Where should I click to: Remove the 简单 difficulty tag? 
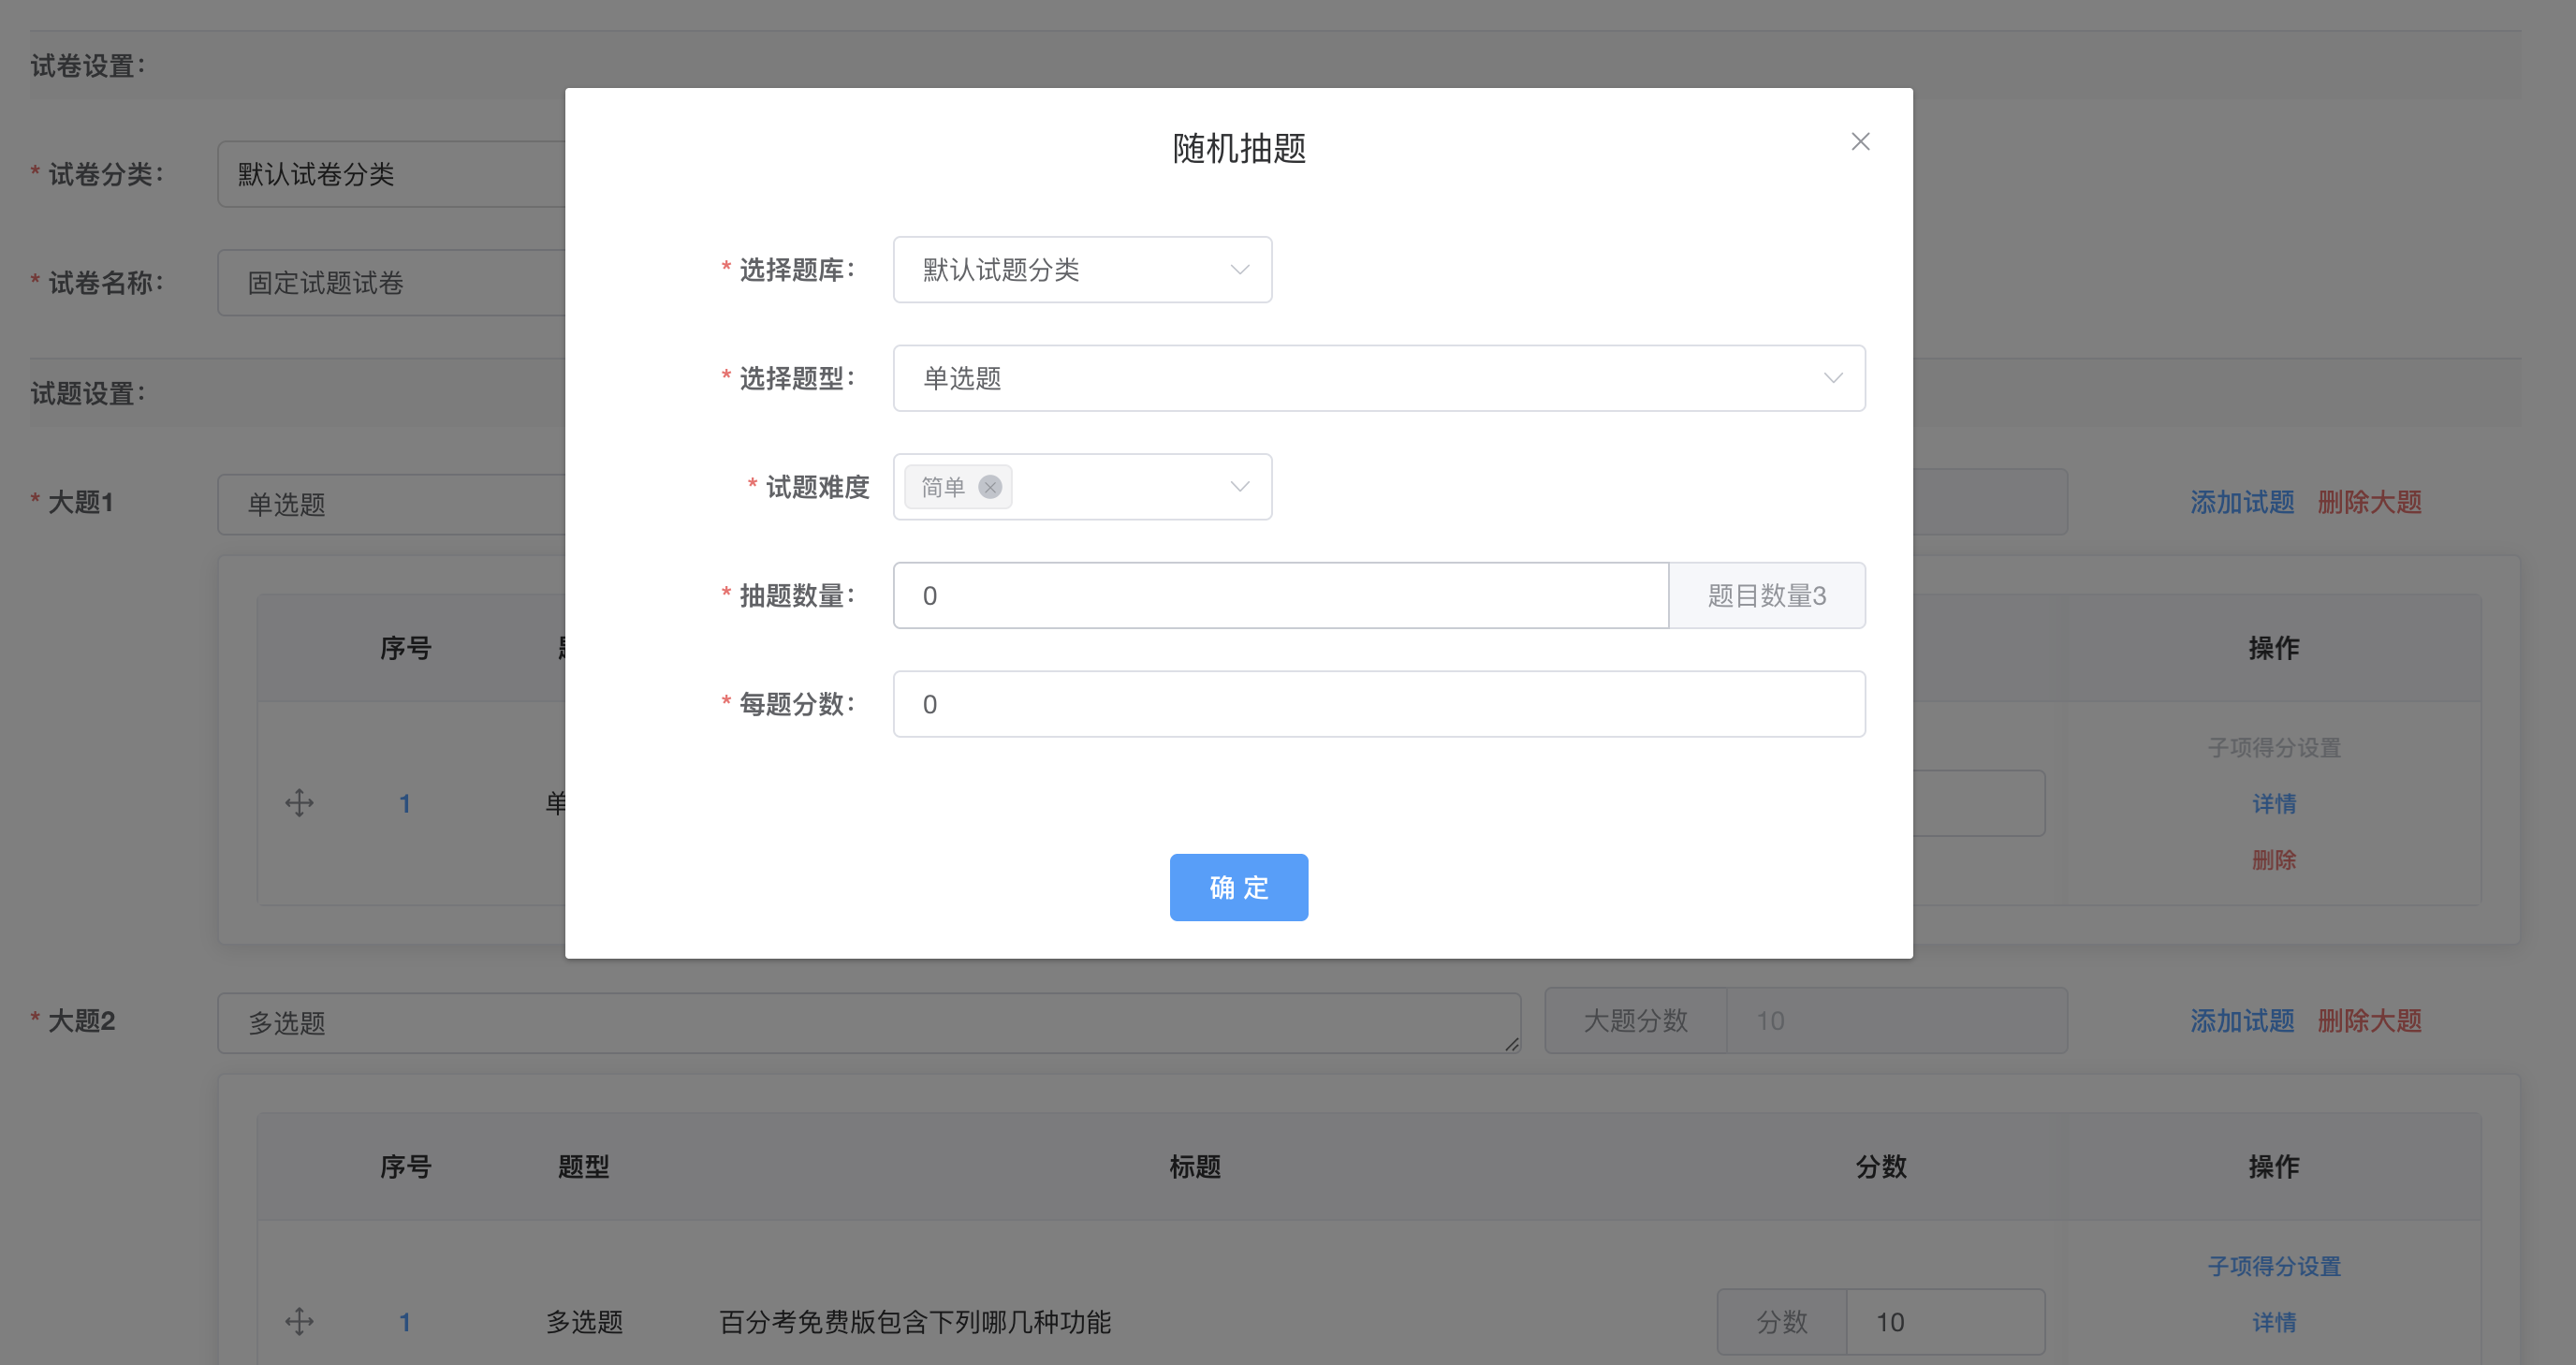click(990, 487)
